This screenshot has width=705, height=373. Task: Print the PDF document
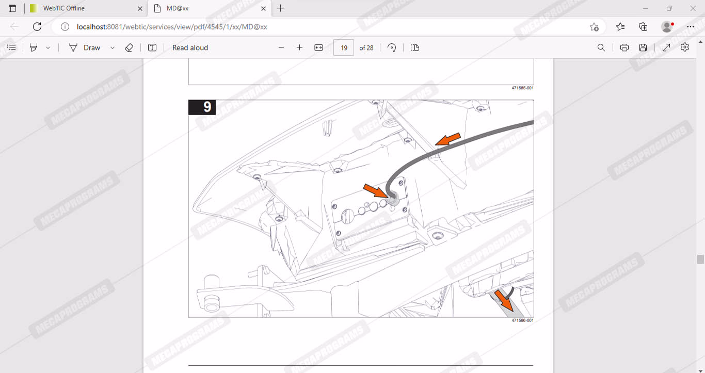coord(624,47)
